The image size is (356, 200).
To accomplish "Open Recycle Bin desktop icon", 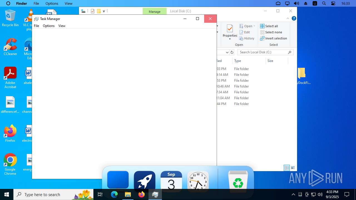I will point(10,18).
